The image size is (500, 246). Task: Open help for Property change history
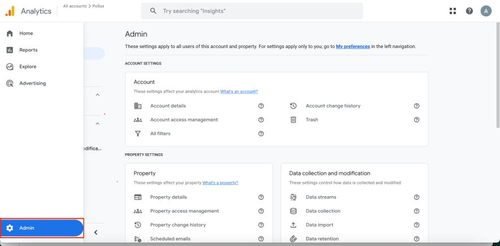point(261,225)
